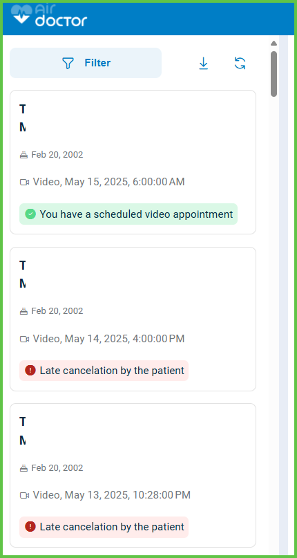Click the scrollbar up arrow
The height and width of the screenshot is (558, 297).
click(x=274, y=43)
